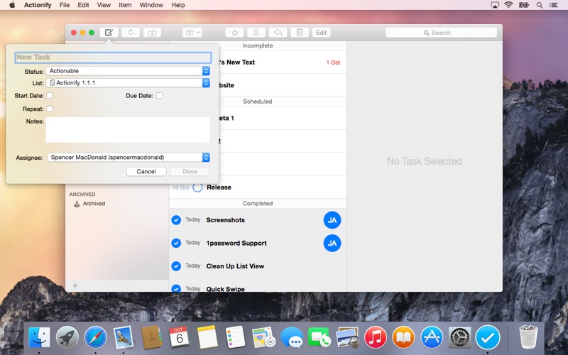
Task: Click the Done button
Action: pos(190,171)
